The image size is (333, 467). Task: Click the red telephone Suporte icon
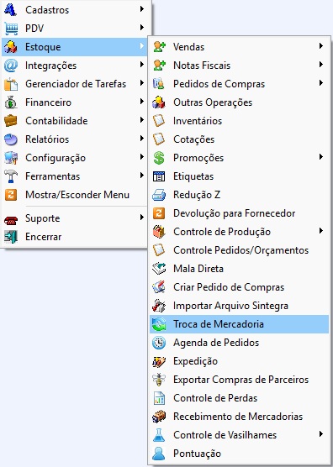[x=11, y=220]
